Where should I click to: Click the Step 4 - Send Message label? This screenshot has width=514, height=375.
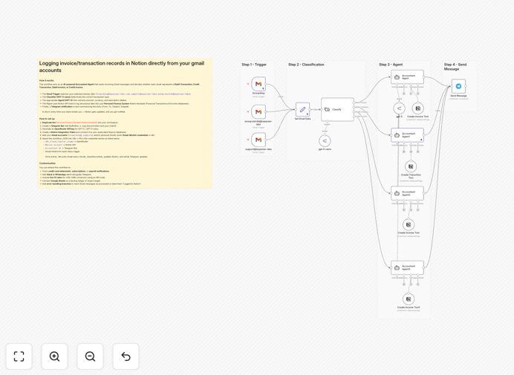coord(455,67)
